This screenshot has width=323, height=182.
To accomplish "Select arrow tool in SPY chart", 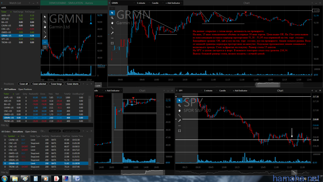I will (x=179, y=121).
